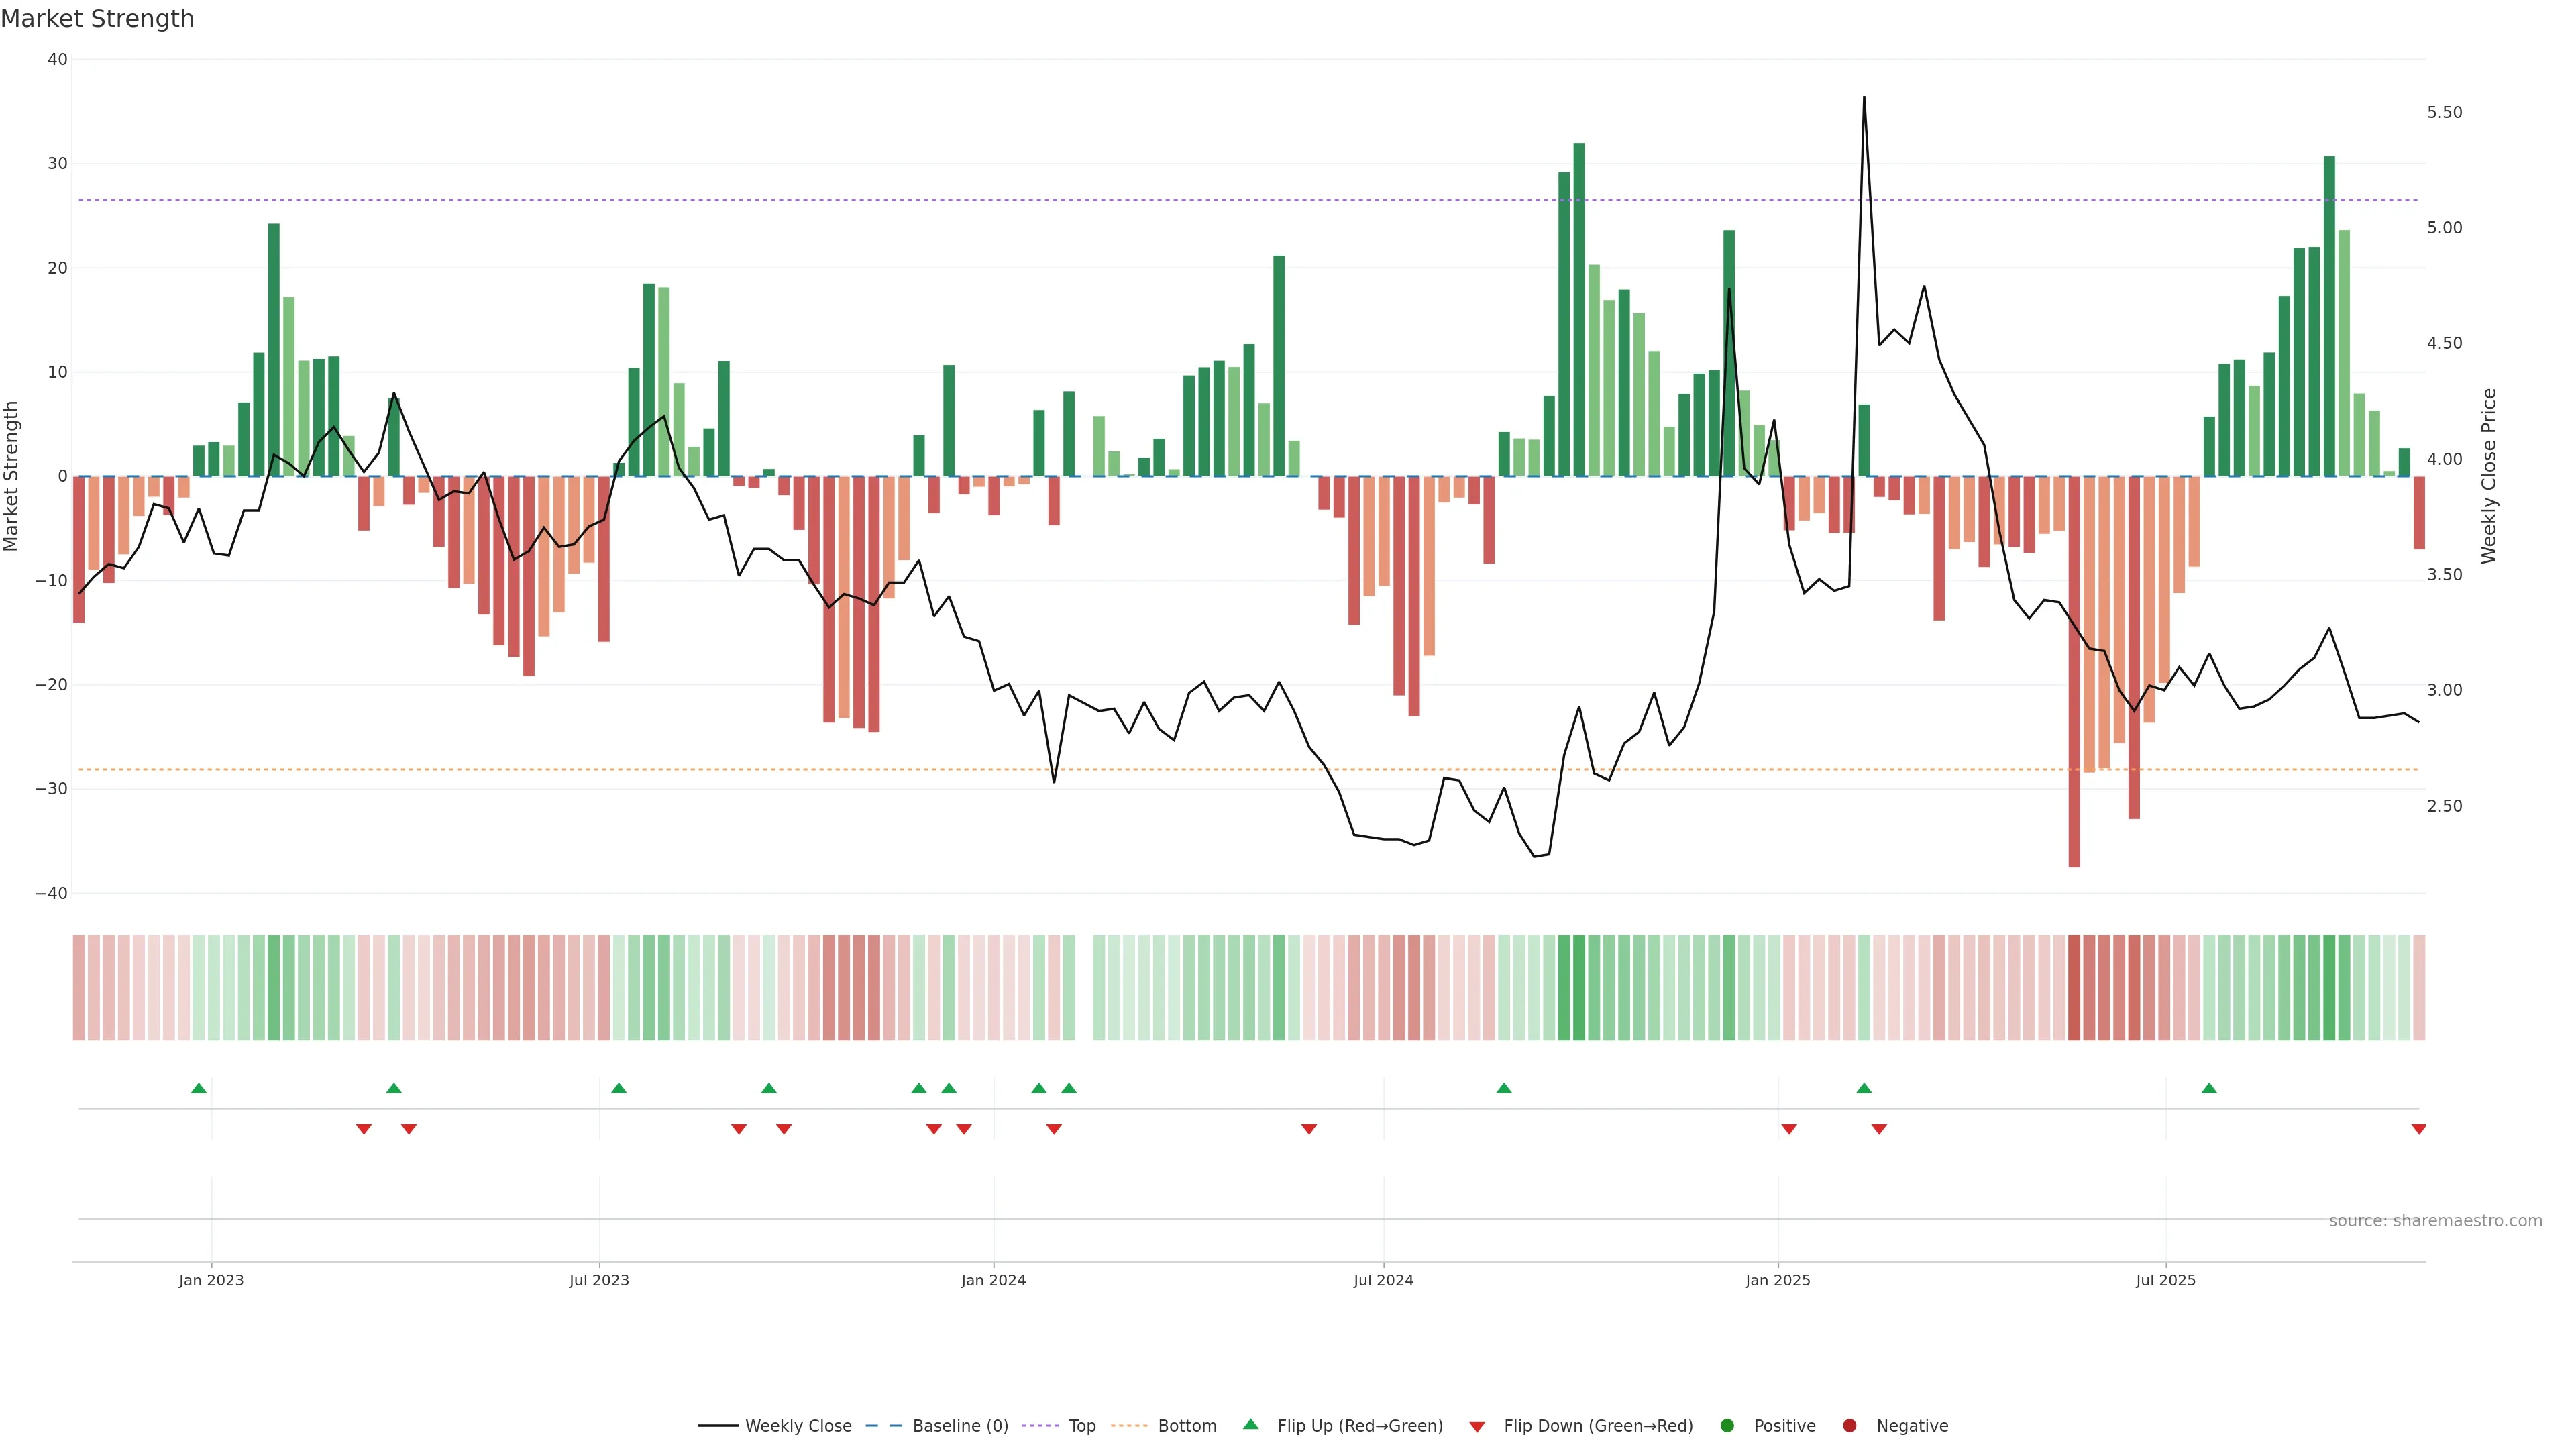Click the last red flip-down triangle at far right
2576x1449 pixels.
2418,1129
